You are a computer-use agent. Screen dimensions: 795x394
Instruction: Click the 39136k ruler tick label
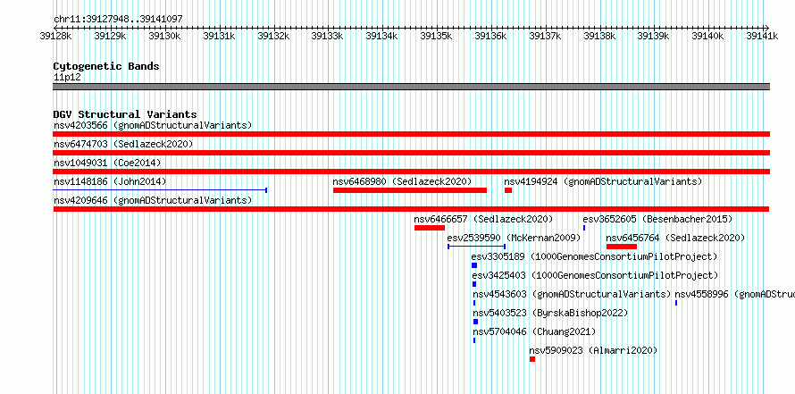pos(490,36)
